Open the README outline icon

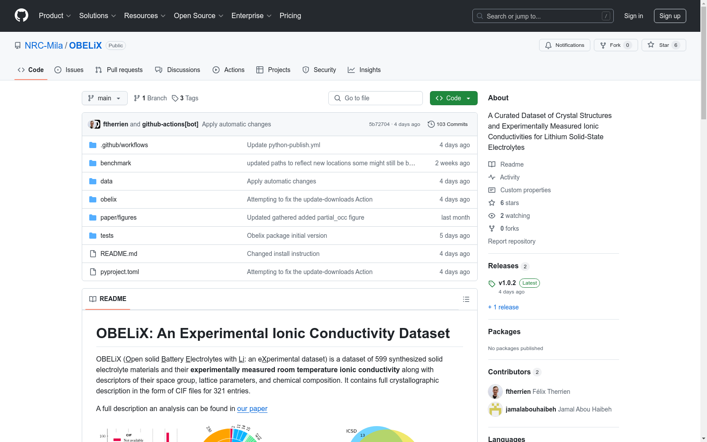pyautogui.click(x=466, y=299)
